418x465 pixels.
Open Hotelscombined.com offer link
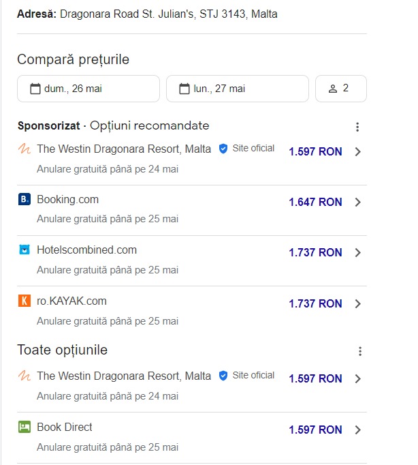[87, 250]
